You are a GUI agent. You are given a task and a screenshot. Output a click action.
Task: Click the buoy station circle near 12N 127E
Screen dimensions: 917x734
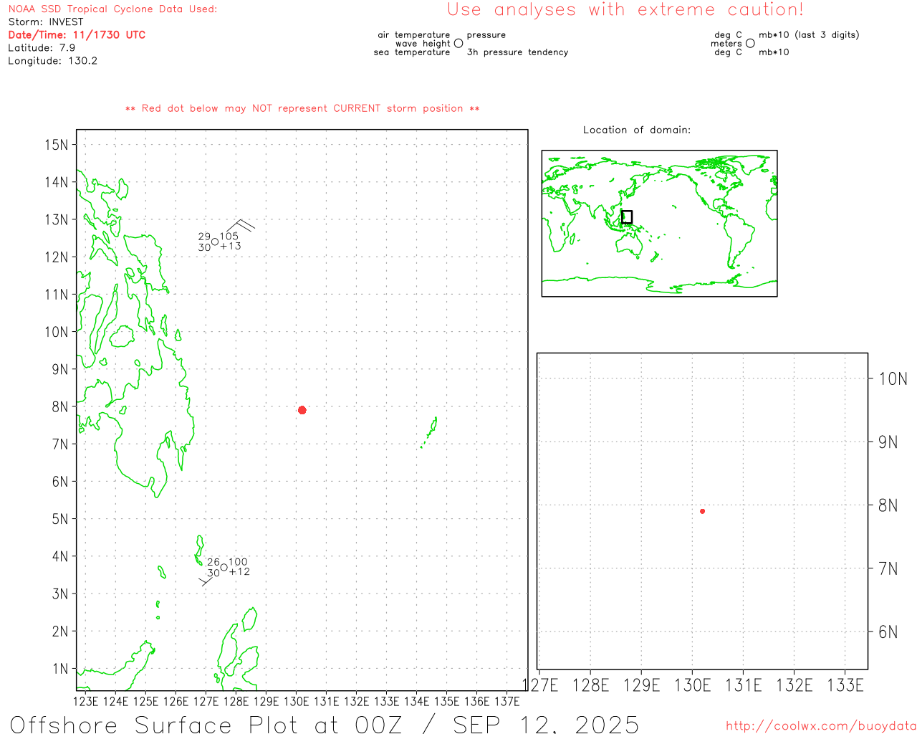pos(215,242)
